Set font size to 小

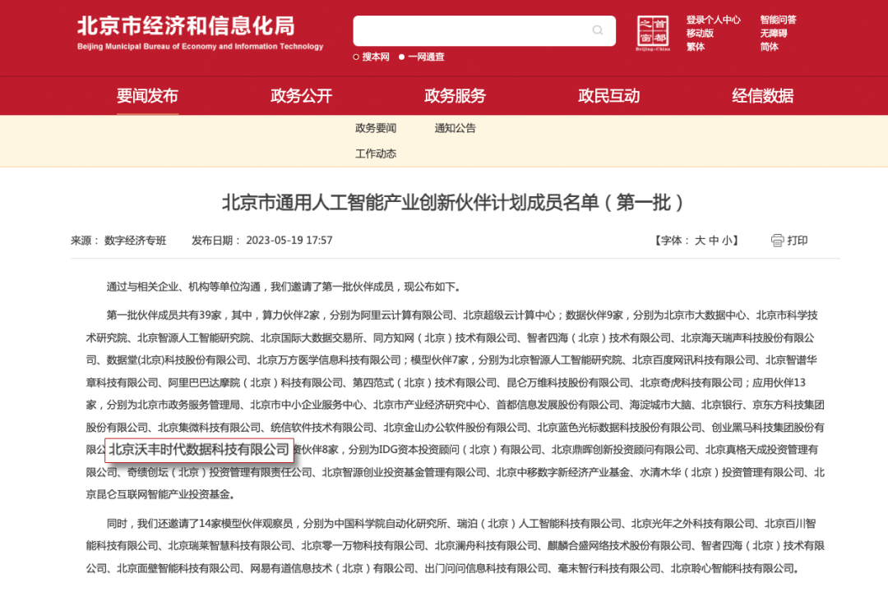727,241
